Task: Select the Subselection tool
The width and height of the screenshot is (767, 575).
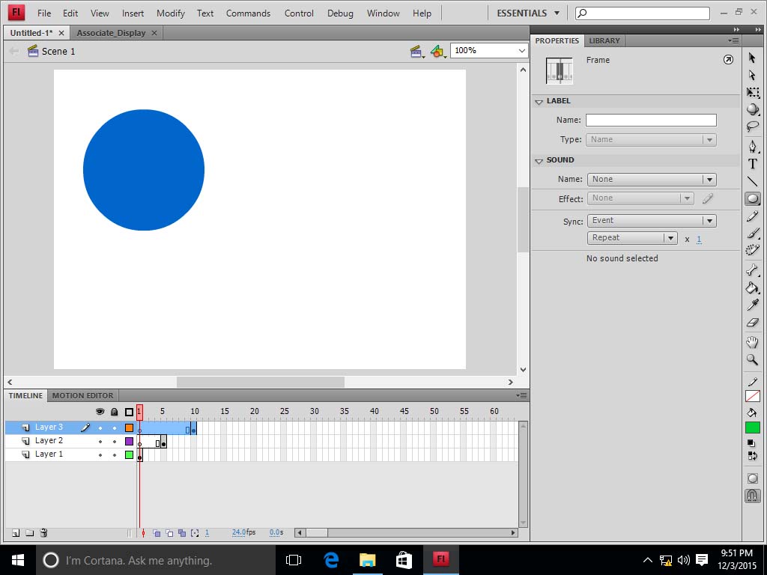Action: tap(752, 75)
